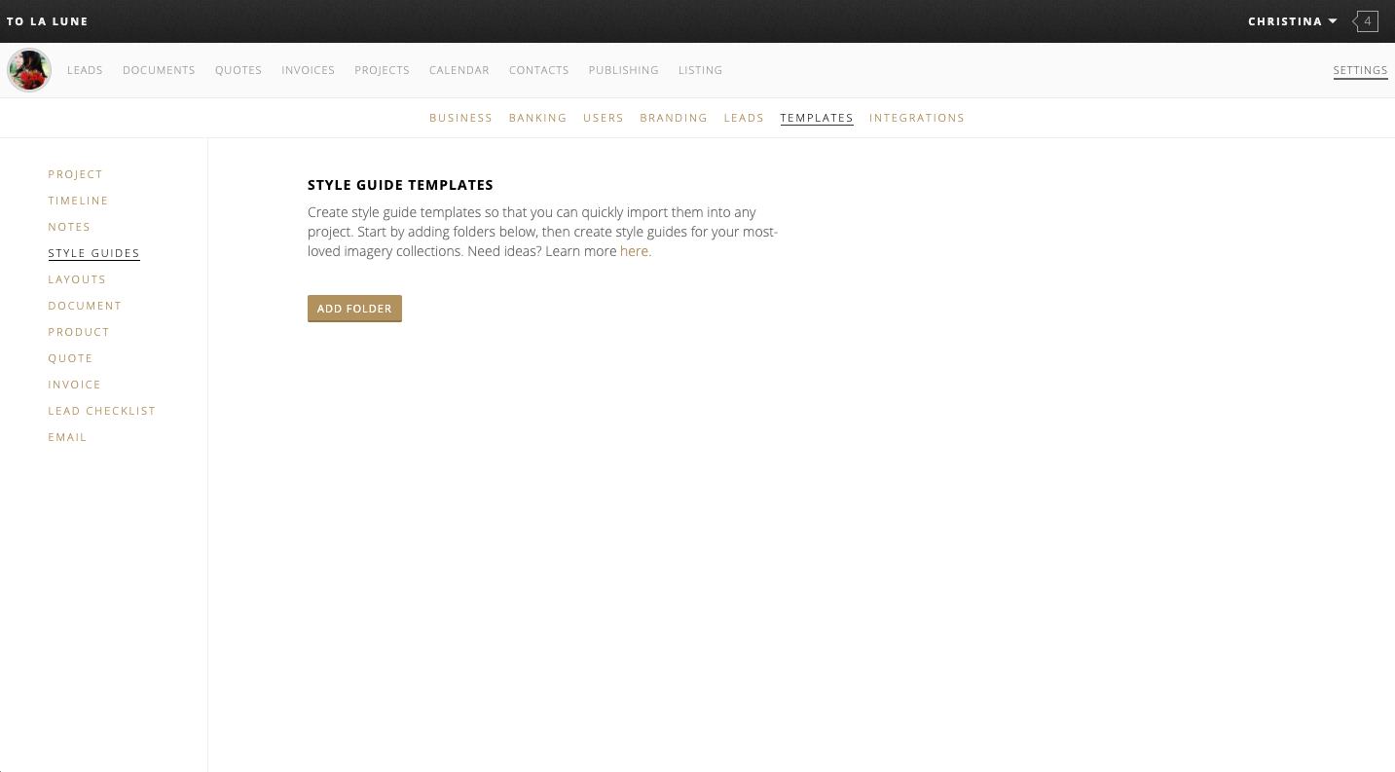Click the profile avatar photo

(x=29, y=69)
